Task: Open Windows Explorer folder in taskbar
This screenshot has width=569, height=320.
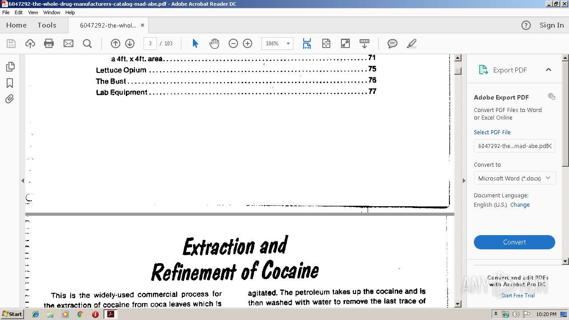Action: [x=50, y=314]
